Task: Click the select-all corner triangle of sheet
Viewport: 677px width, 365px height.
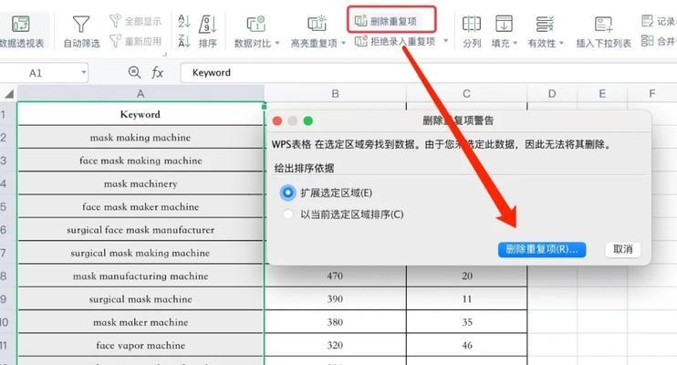Action: tap(8, 94)
